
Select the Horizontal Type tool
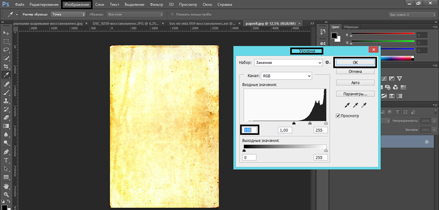[x=6, y=160]
